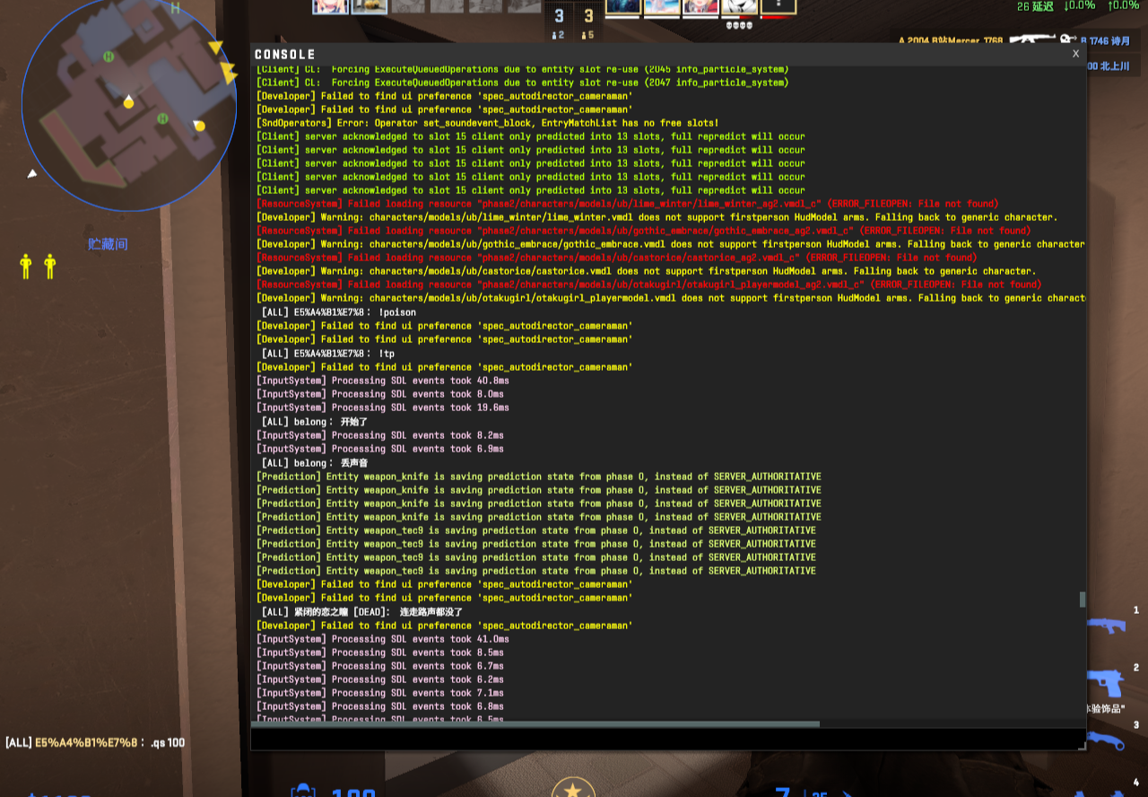The width and height of the screenshot is (1148, 797).
Task: Click the victim name 诗月 in kill feed
Action: coord(1121,40)
